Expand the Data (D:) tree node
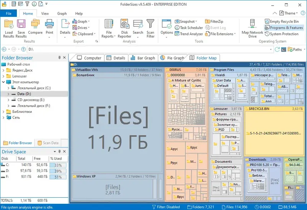This screenshot has height=210, width=307. [x=8, y=94]
